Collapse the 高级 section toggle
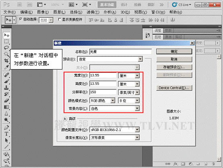223x168 pixels. click(65, 119)
